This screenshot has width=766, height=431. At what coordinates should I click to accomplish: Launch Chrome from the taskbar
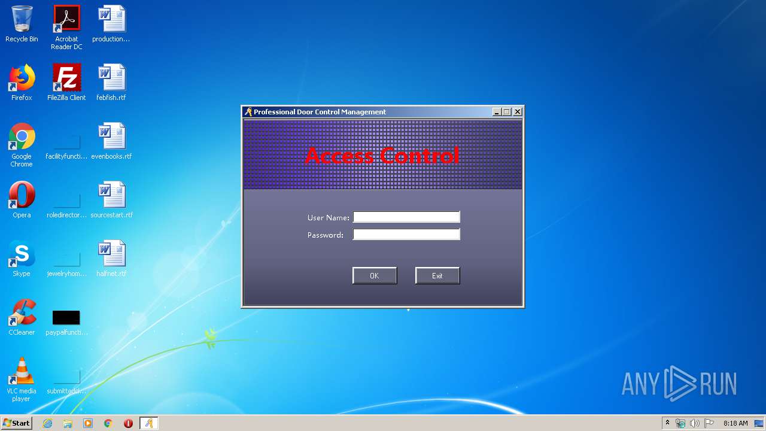point(108,423)
